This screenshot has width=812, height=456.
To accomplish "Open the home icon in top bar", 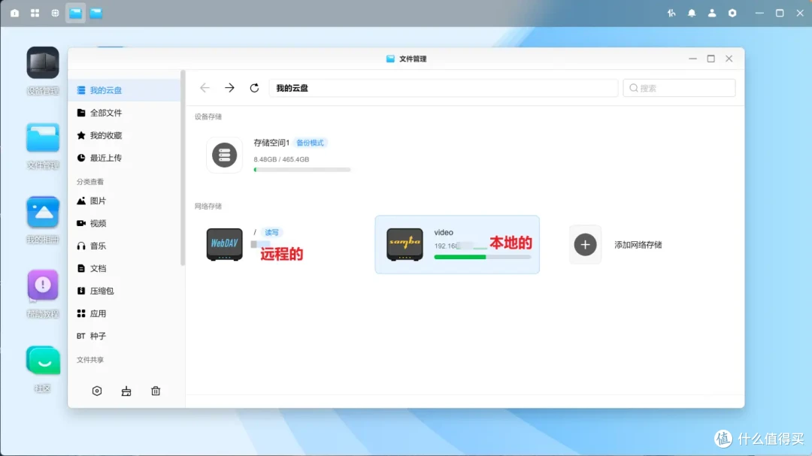I will coord(14,13).
